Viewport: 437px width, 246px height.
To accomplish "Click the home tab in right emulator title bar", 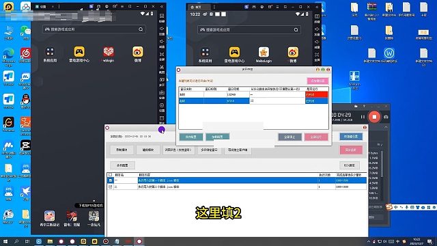I will coord(198,7).
